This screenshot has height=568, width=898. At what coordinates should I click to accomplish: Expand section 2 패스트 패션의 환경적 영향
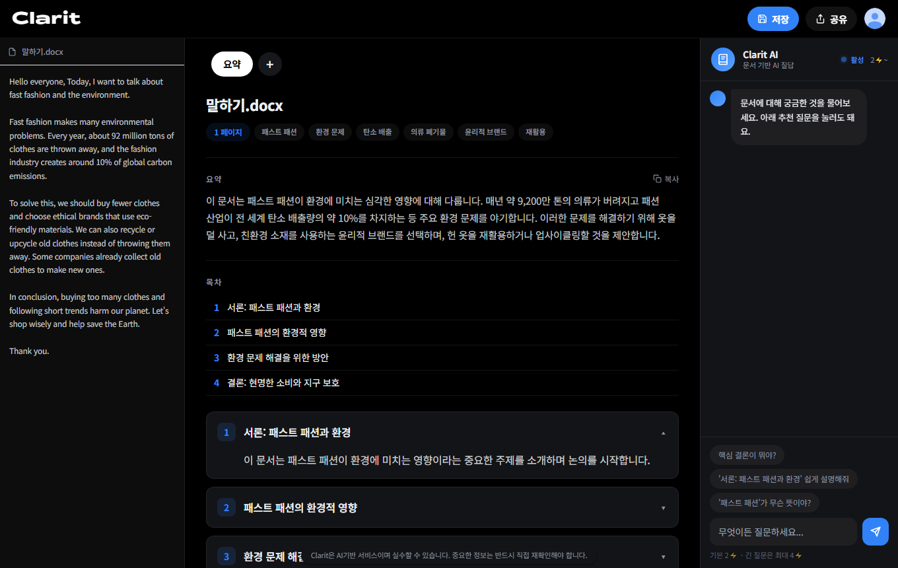(442, 507)
